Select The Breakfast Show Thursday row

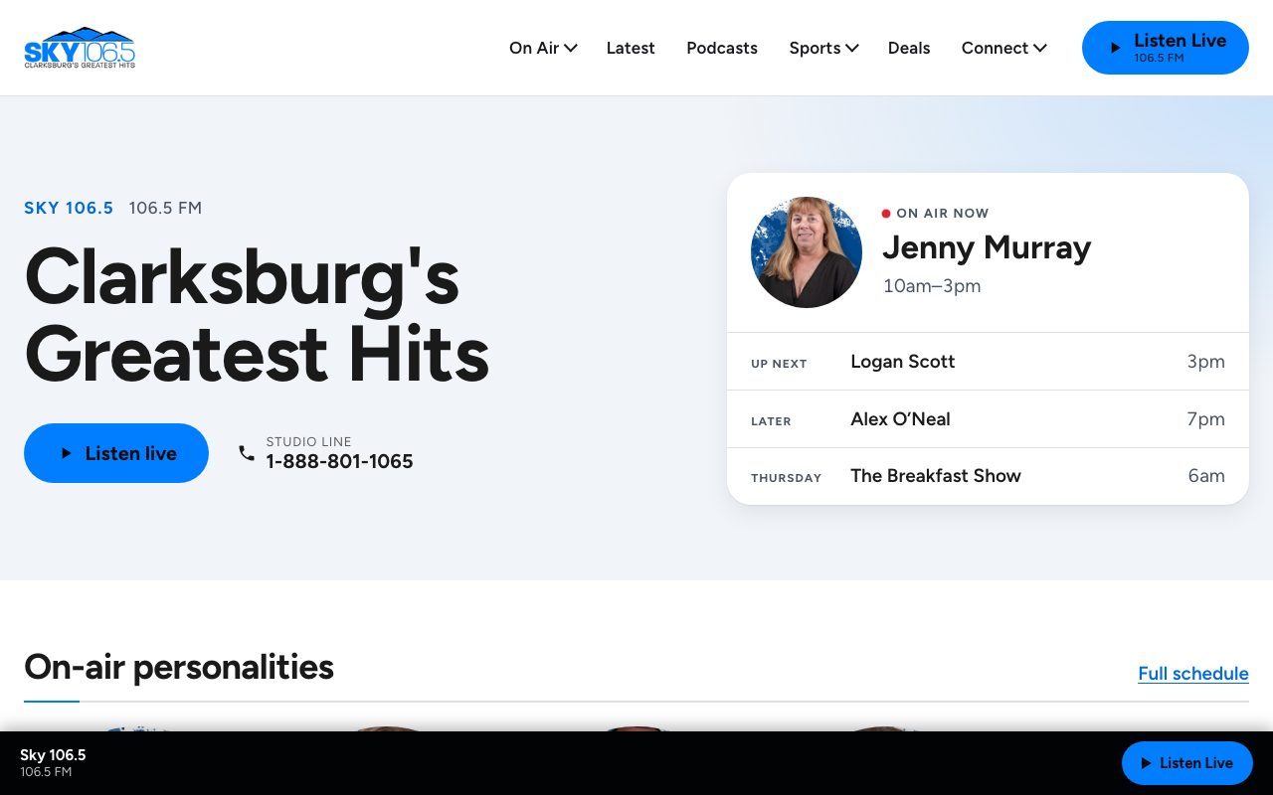[x=988, y=476]
